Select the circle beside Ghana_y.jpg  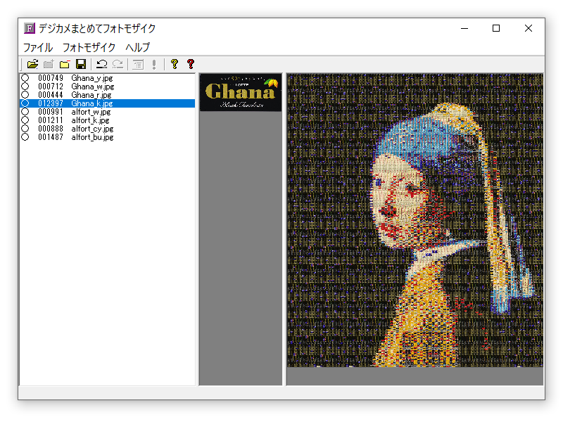25,78
